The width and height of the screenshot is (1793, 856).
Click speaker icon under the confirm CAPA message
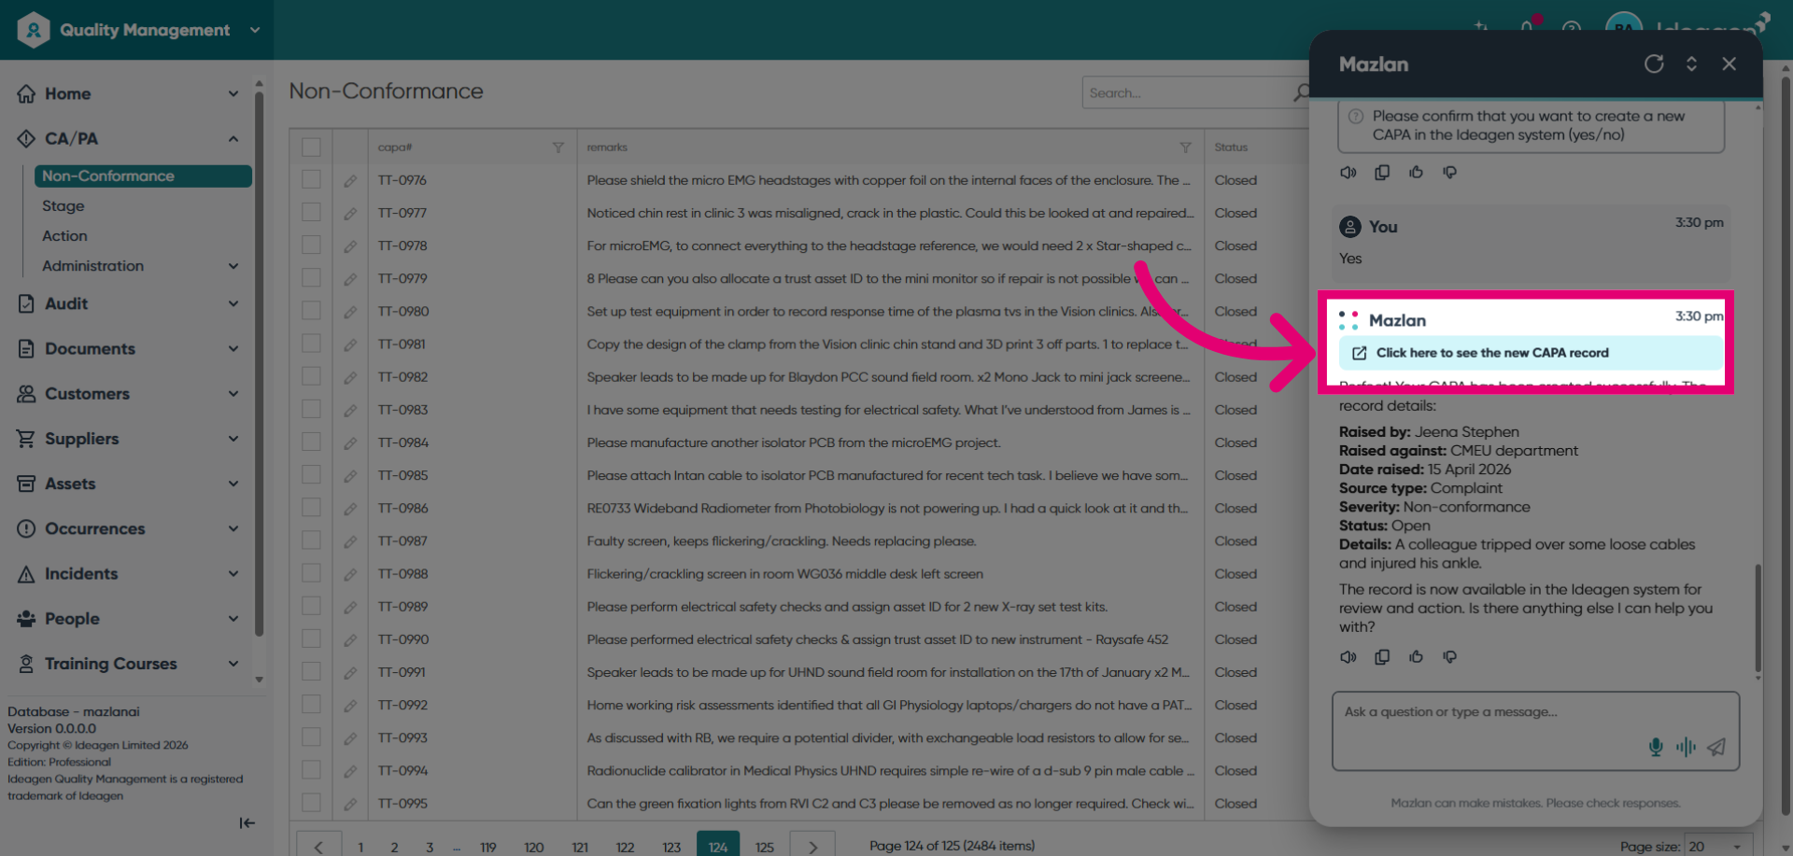1348,173
